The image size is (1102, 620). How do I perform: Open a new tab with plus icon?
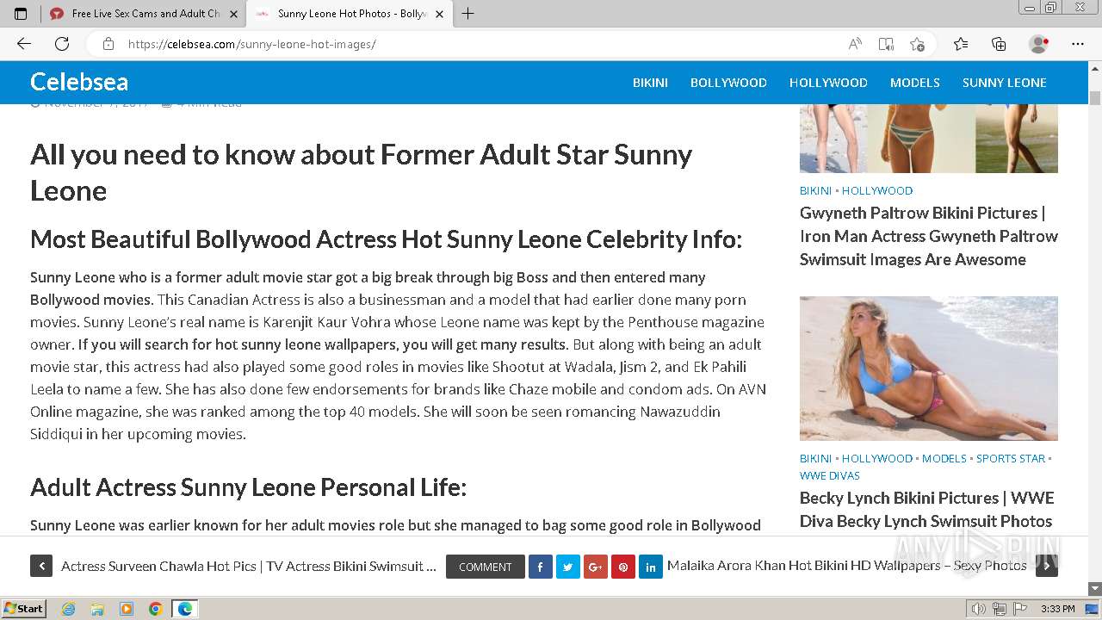click(467, 14)
